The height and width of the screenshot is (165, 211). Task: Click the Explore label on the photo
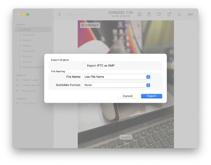pyautogui.click(x=126, y=137)
